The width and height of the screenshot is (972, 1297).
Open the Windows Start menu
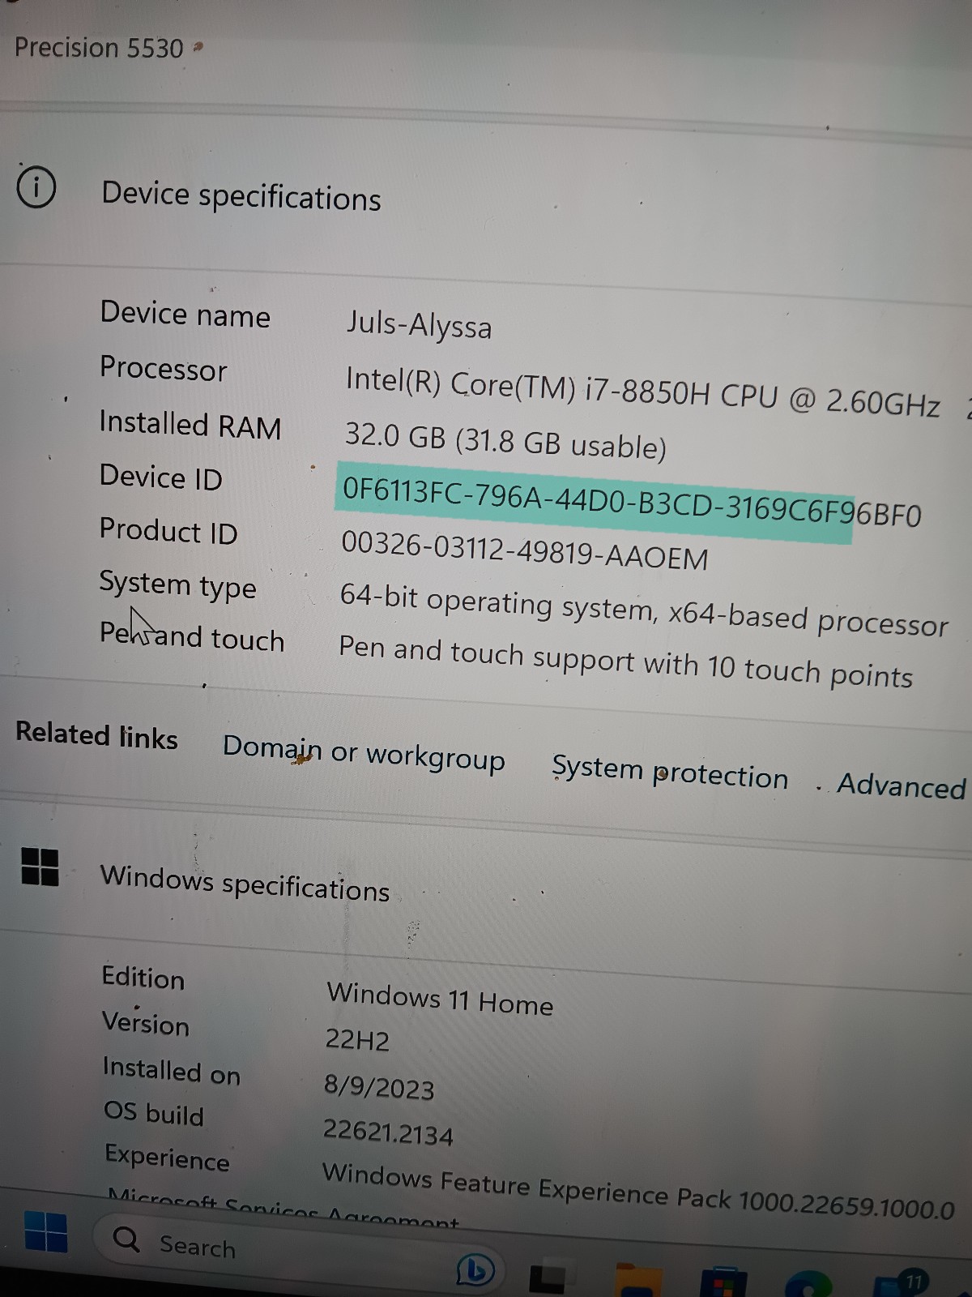[x=45, y=1231]
